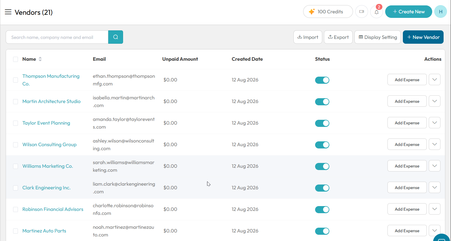This screenshot has width=451, height=241.
Task: Focus the vendor search input field
Action: [x=57, y=37]
